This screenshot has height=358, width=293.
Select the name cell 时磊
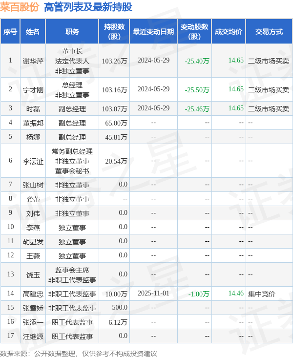(33, 109)
